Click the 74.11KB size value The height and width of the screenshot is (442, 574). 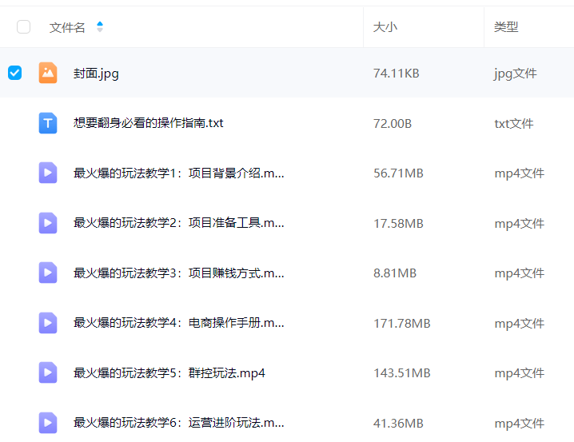click(396, 74)
